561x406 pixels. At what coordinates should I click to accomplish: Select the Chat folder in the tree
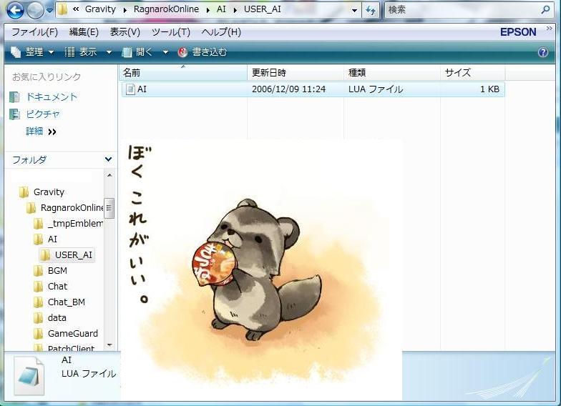pyautogui.click(x=50, y=286)
